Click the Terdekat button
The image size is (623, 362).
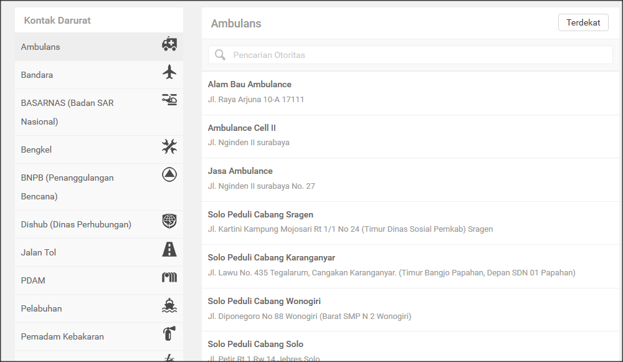(x=583, y=22)
